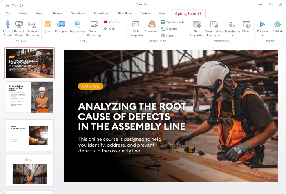This screenshot has width=286, height=194.
Task: Click the Record Audio microphone icon
Action: click(8, 24)
